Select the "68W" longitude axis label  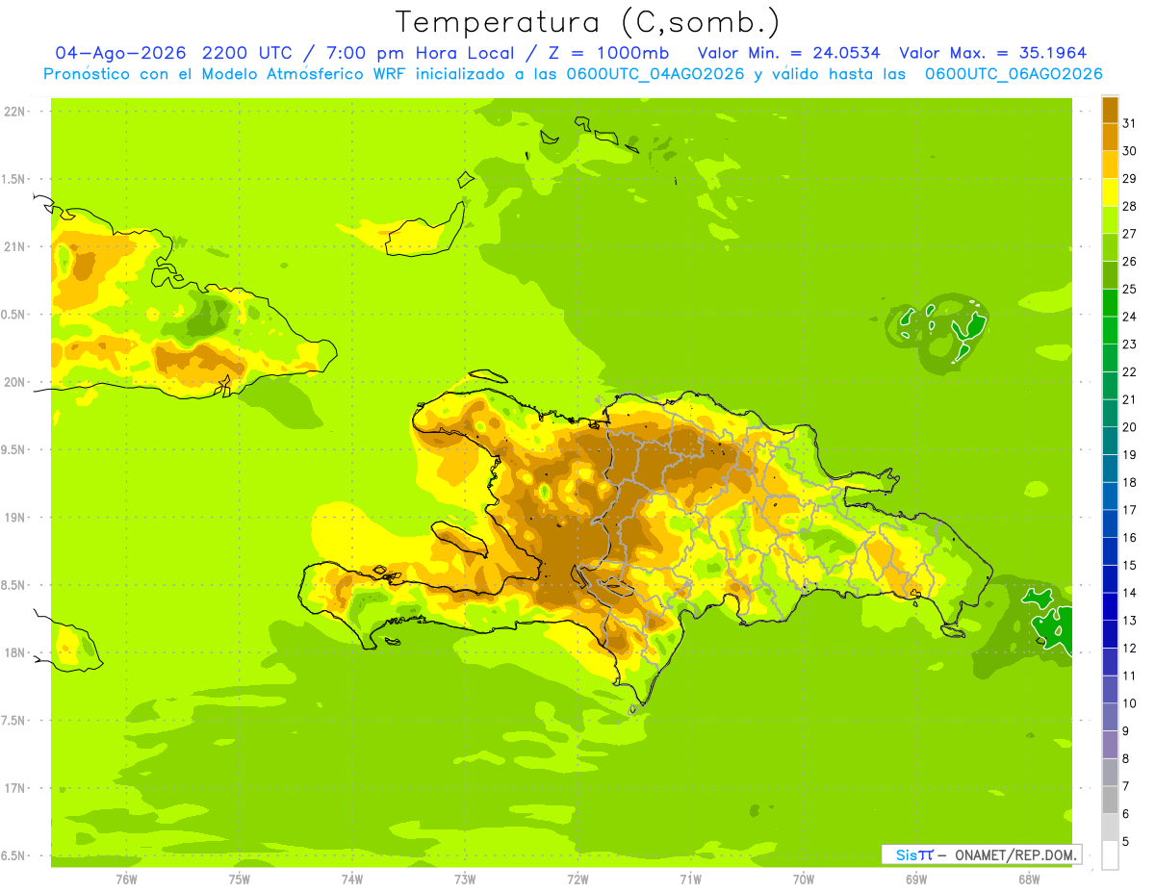point(1029,879)
